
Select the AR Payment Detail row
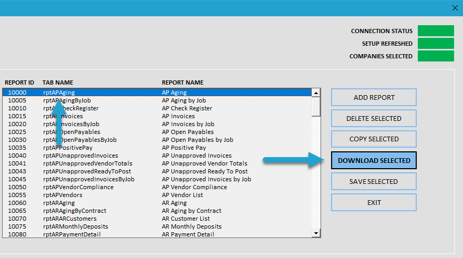click(x=157, y=234)
